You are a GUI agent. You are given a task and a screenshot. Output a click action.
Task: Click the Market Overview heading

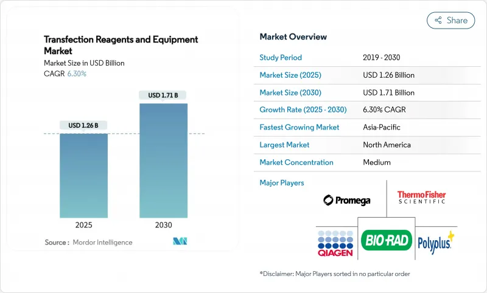(293, 36)
